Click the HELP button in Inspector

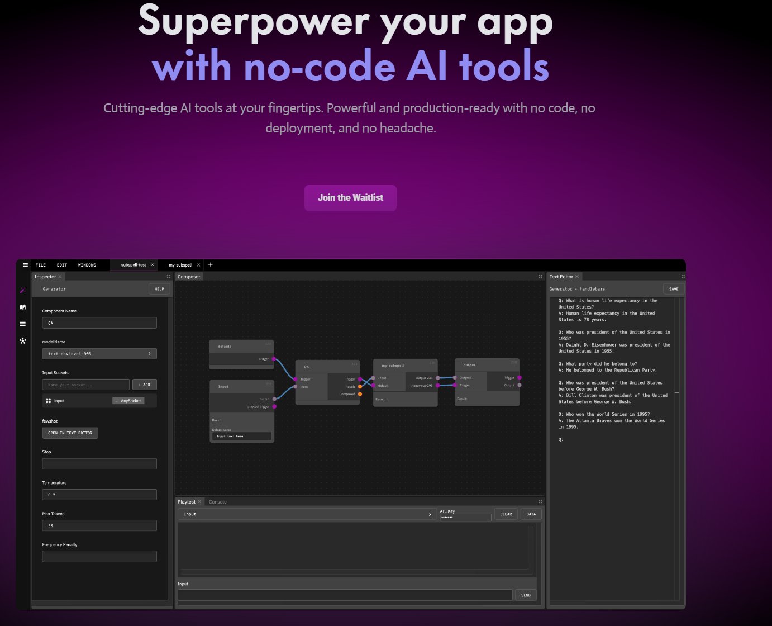coord(159,289)
